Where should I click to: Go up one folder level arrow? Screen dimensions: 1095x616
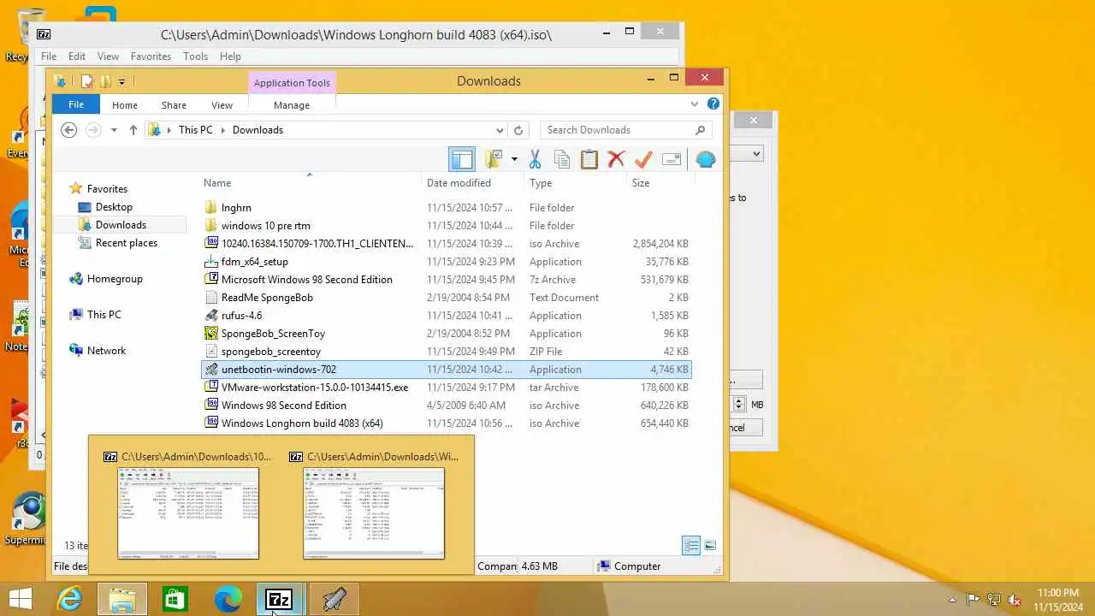coord(133,130)
